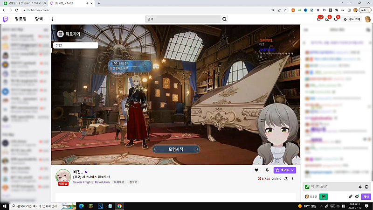
Task: Reload the current page
Action: (17, 10)
